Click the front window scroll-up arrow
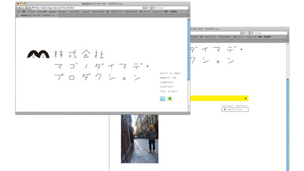Screen dimensions: 304x171 [189, 108]
